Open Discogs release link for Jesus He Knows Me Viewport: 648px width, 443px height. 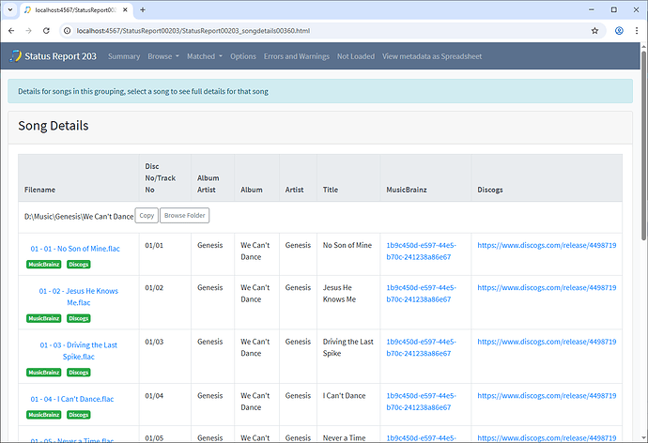(547, 288)
